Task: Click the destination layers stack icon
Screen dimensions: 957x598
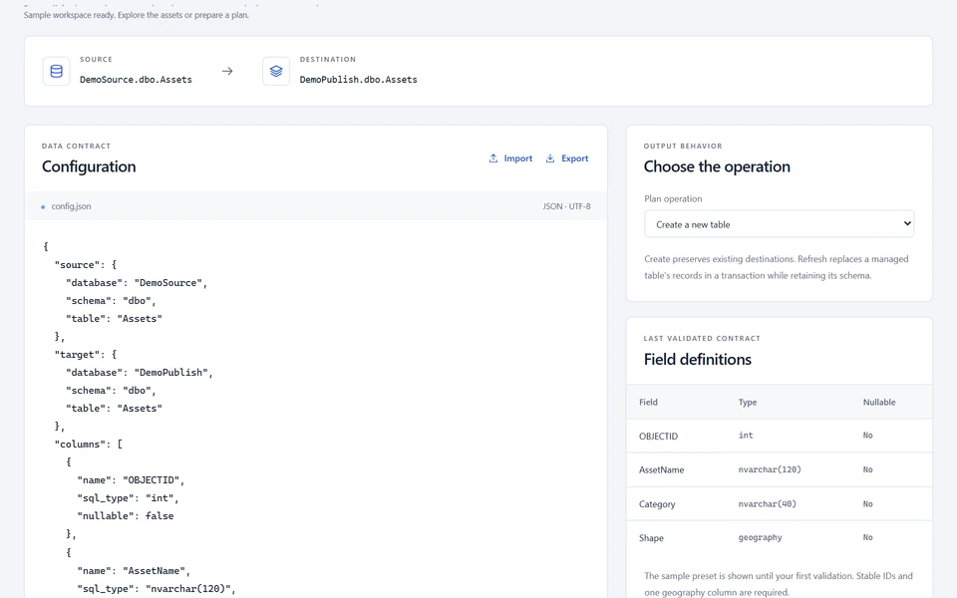Action: [x=276, y=72]
